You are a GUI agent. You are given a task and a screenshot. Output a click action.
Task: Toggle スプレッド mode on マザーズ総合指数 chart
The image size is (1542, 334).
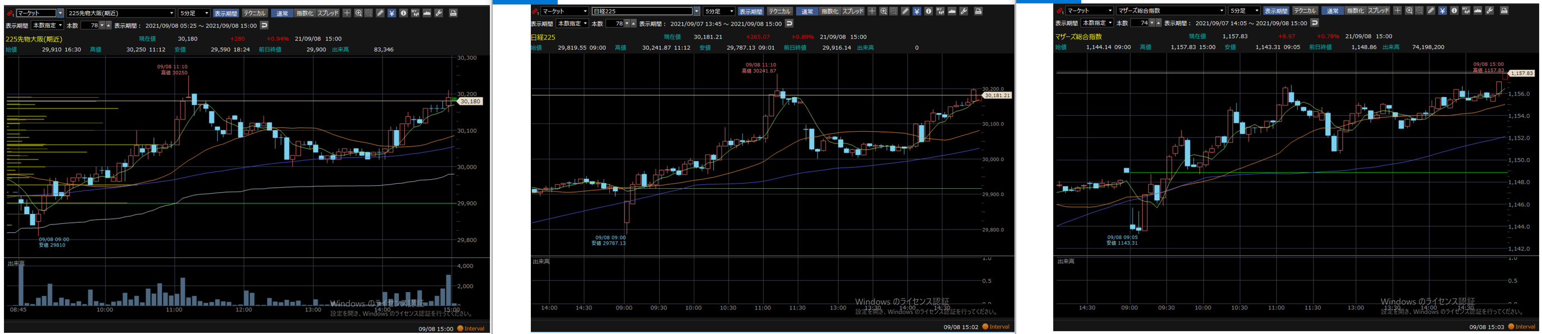pos(1378,11)
